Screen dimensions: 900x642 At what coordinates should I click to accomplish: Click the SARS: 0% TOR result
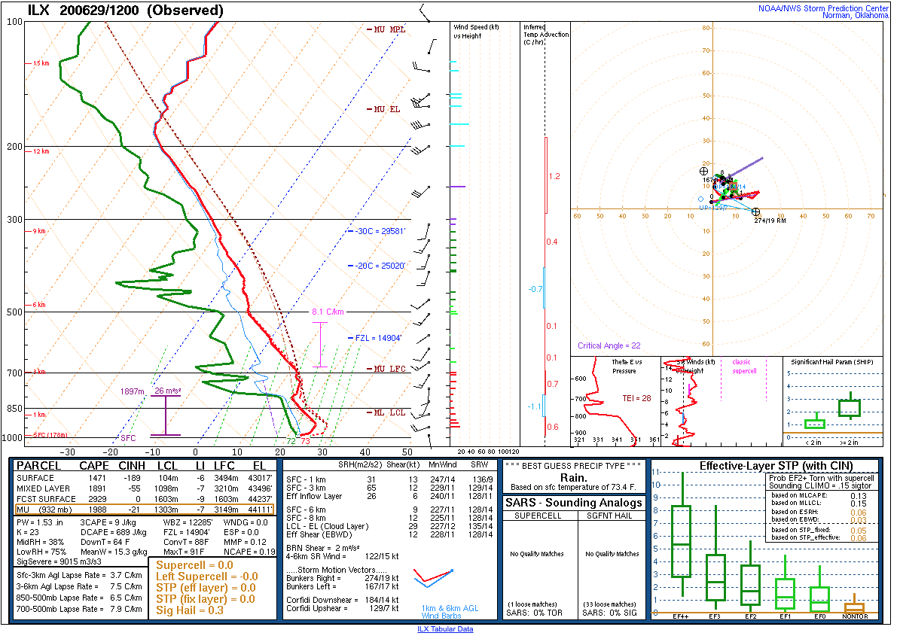pyautogui.click(x=534, y=613)
